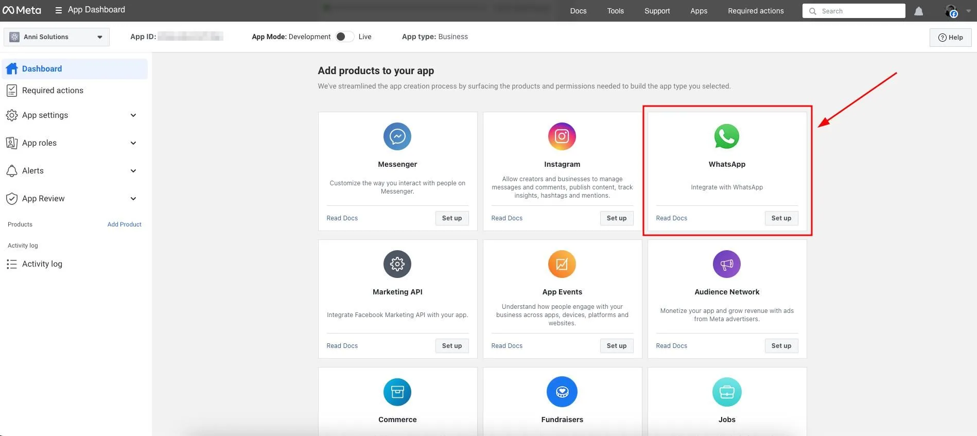Click the Fundraisers card title

tap(562, 420)
